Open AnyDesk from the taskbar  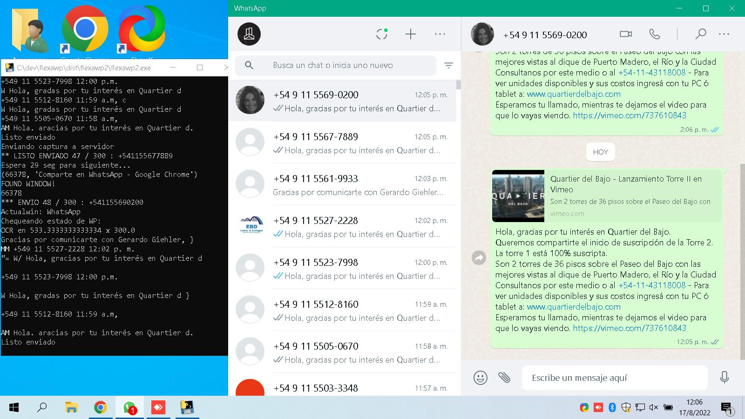click(x=158, y=408)
